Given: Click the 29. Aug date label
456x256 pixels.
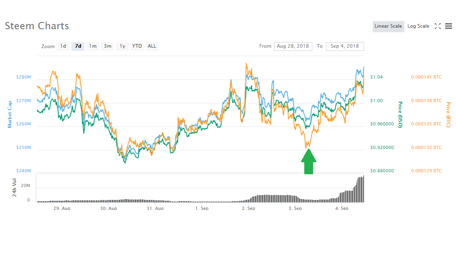Looking at the screenshot, I should coord(62,208).
